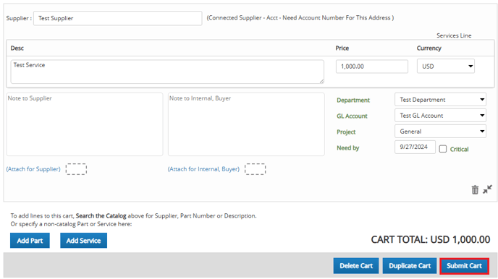Image resolution: width=498 pixels, height=279 pixels.
Task: Click the Duplicate Cart button
Action: pyautogui.click(x=410, y=266)
